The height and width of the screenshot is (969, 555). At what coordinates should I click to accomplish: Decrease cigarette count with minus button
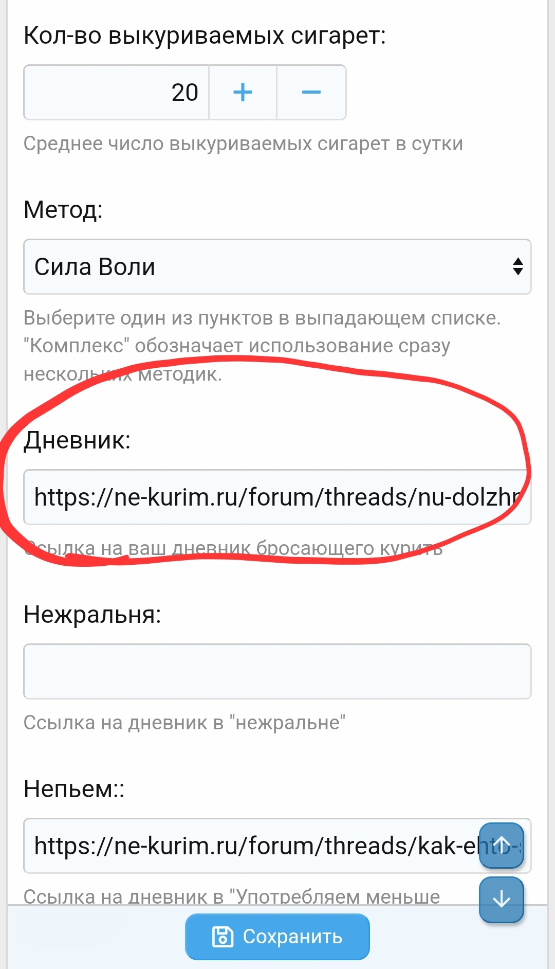click(311, 93)
